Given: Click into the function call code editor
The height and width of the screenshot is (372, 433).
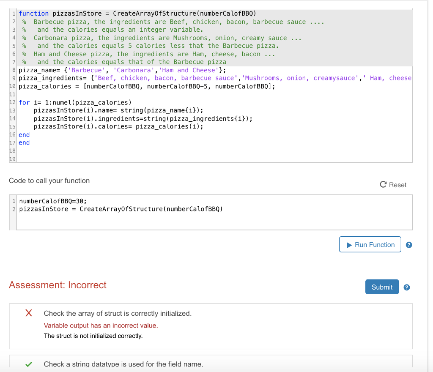Looking at the screenshot, I should point(214,212).
